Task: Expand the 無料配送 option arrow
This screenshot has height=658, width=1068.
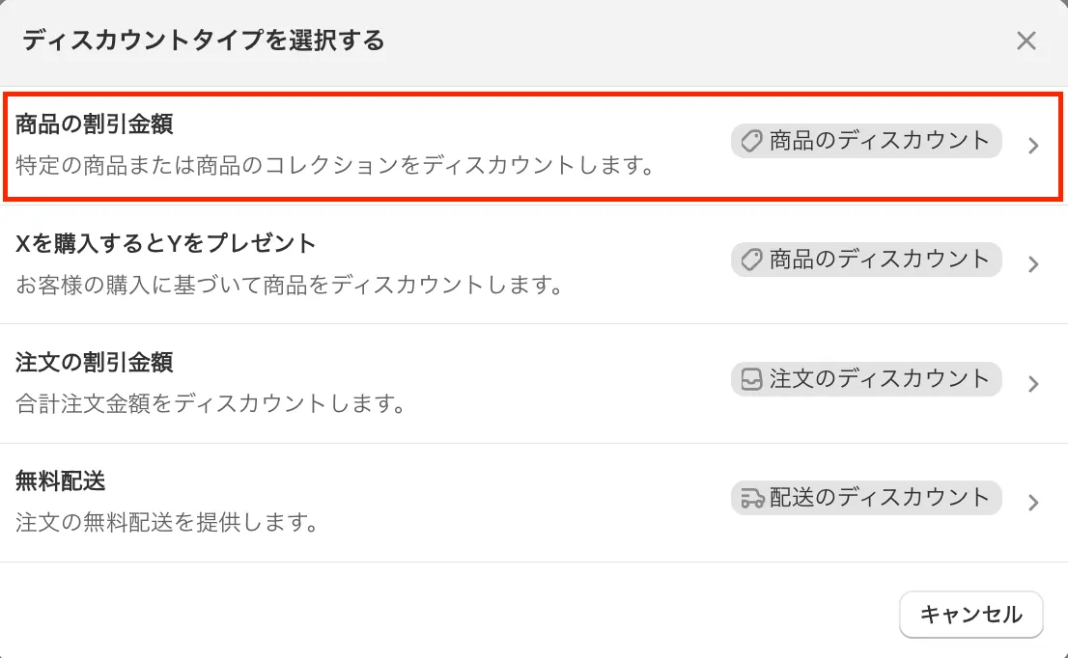Action: 1033,503
